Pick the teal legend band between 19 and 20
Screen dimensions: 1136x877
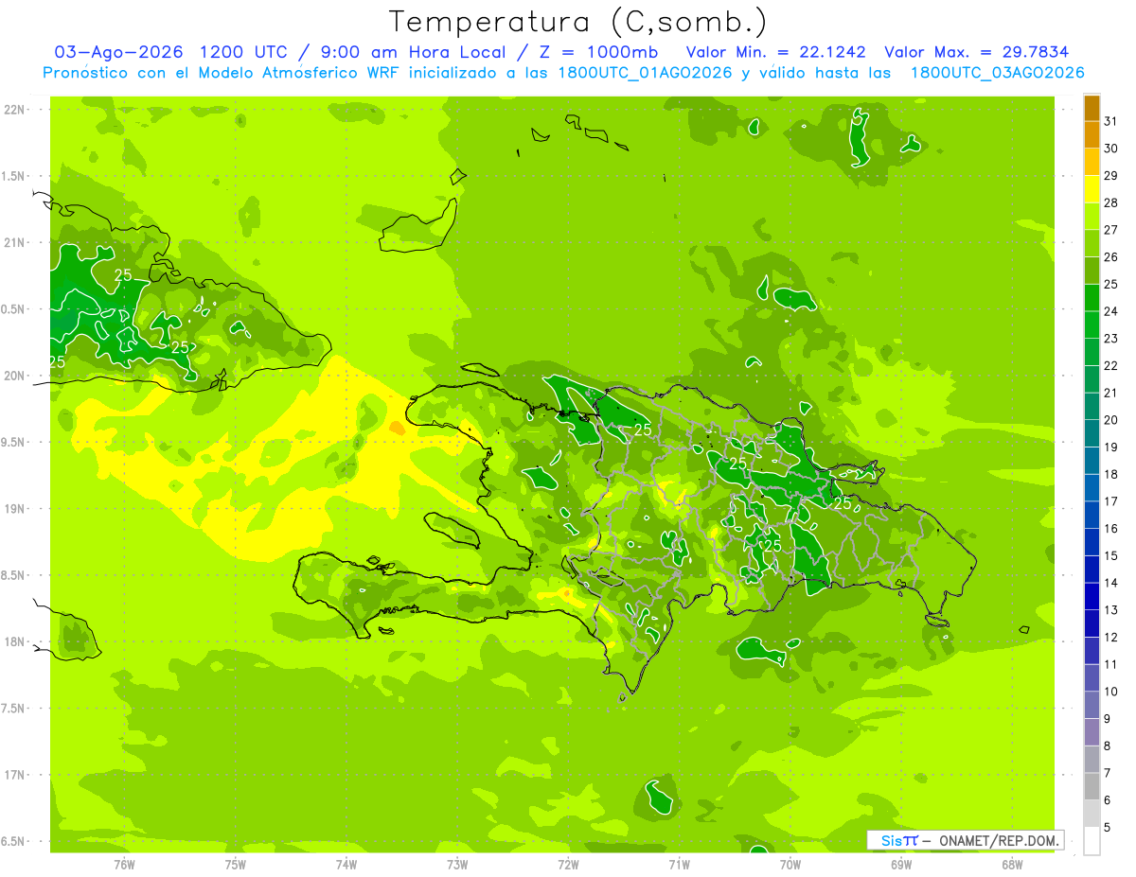[1092, 433]
